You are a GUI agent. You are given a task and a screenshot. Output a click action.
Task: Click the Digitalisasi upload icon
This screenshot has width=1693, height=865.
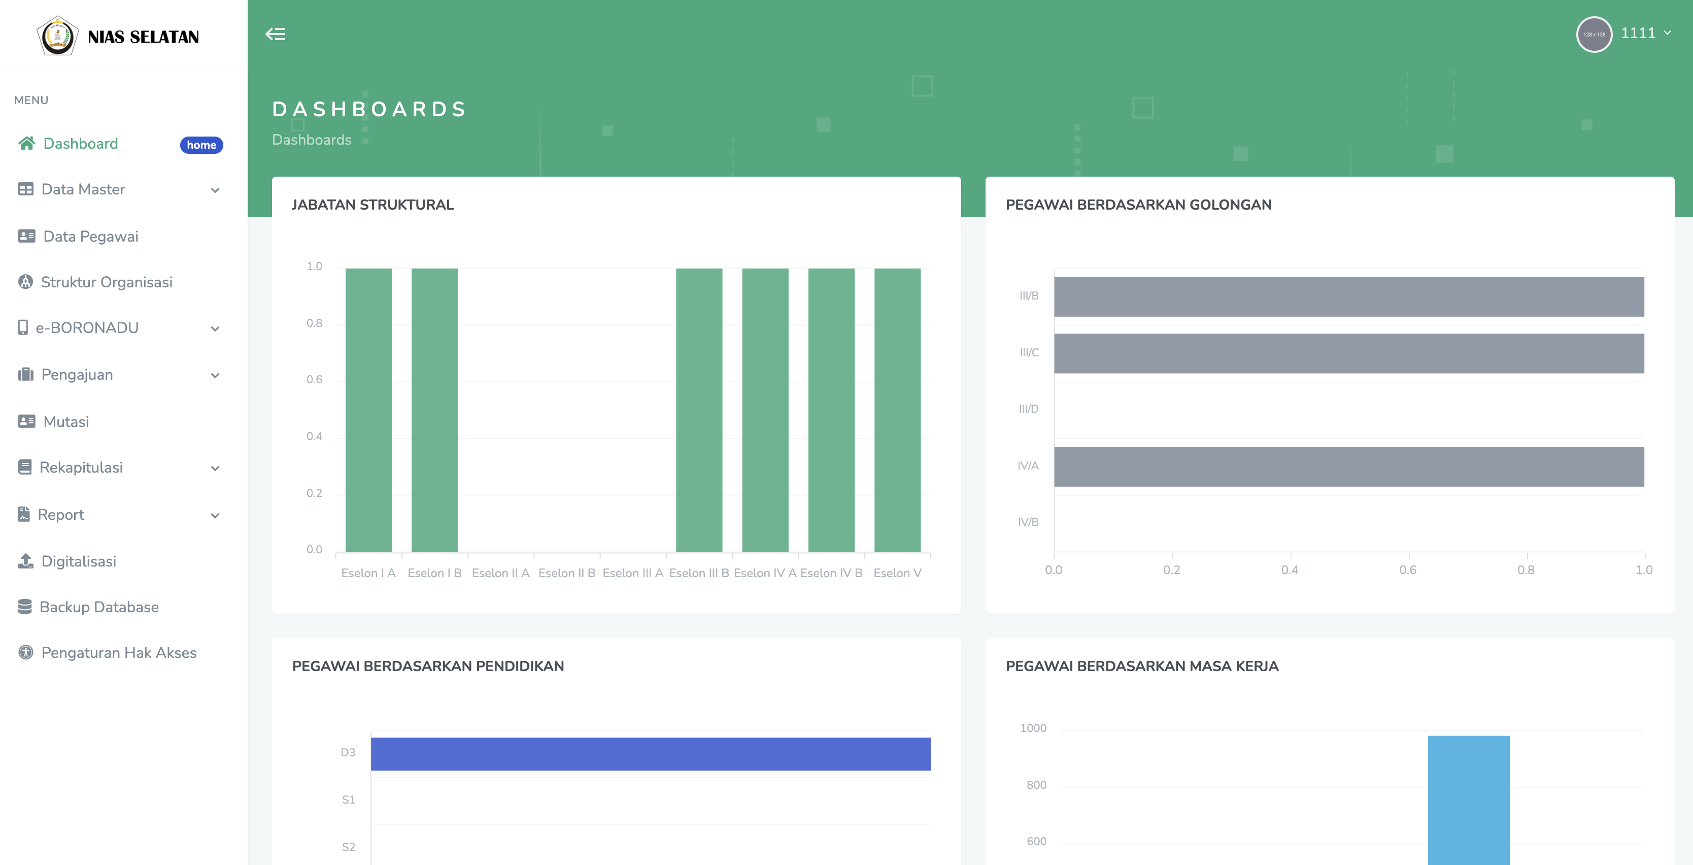coord(26,560)
